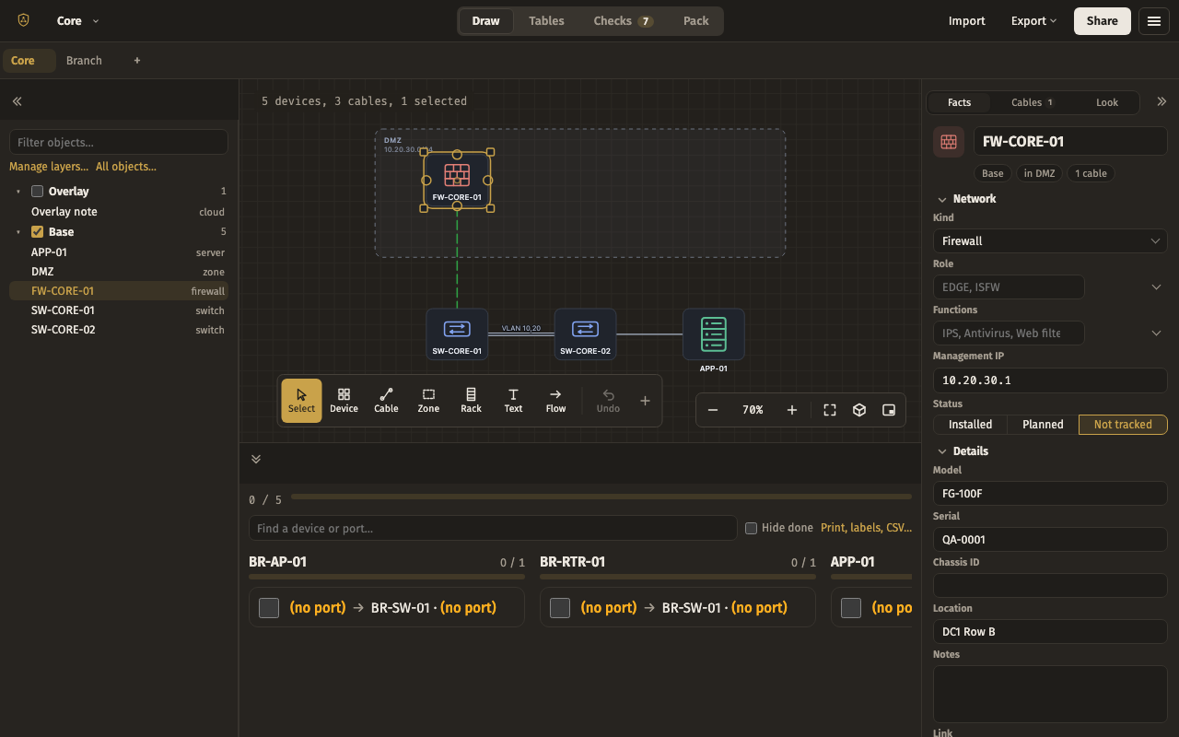Screen dimensions: 1179x737
Task: Select the Cable tool
Action: coord(386,401)
